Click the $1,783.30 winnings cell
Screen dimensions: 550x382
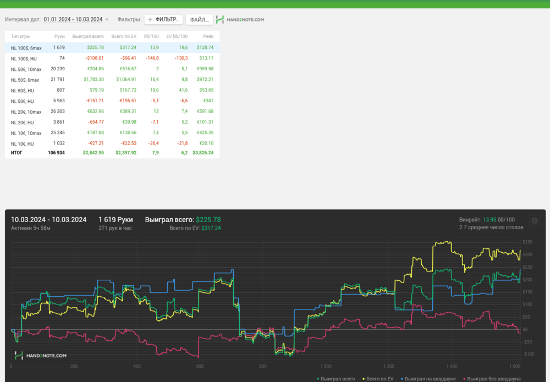click(x=94, y=80)
